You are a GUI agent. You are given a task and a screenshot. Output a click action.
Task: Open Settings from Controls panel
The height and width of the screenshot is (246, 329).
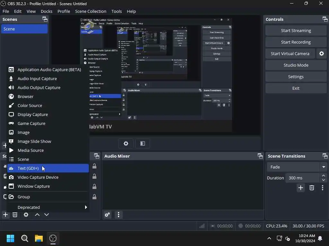point(296,77)
